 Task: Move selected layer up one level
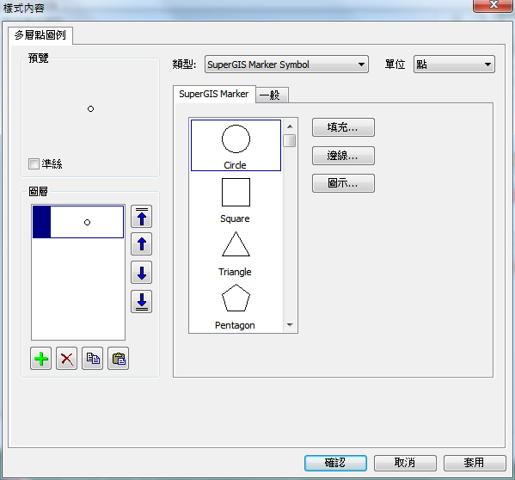coord(141,244)
